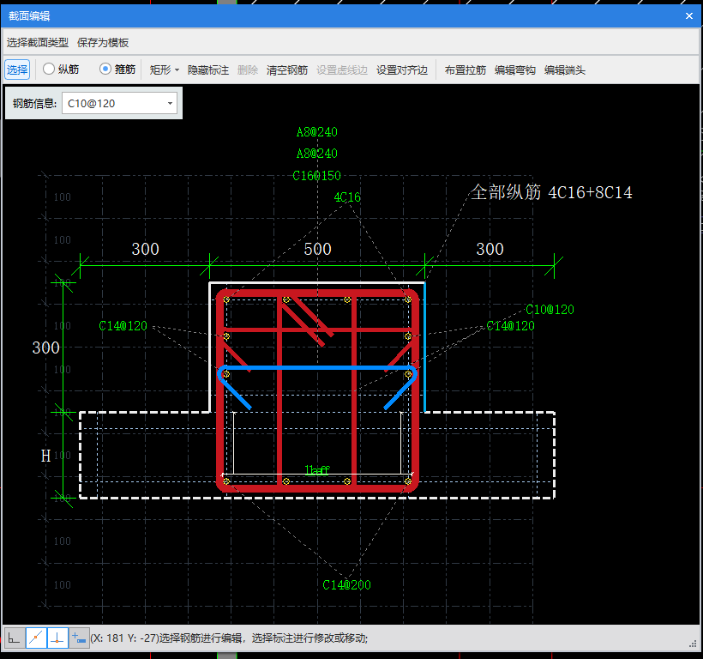Click 设置对齐边 in the toolbar

coord(402,70)
